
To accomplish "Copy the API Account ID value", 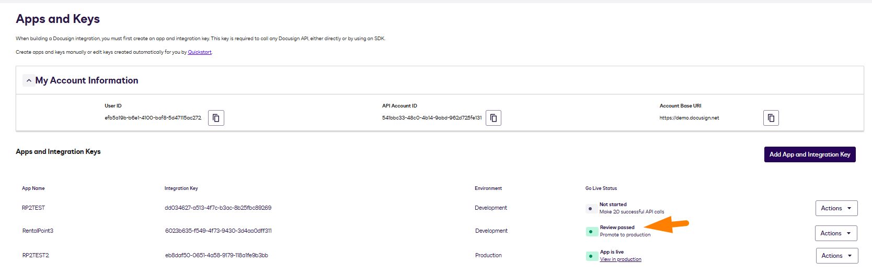I will pos(494,118).
